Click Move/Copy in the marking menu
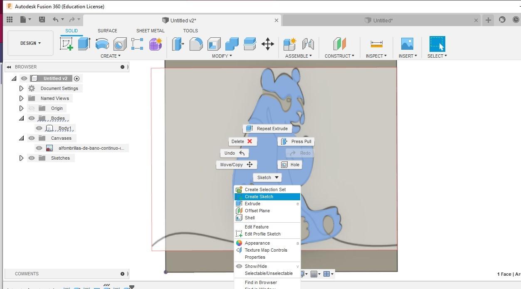The image size is (521, 289). point(236,165)
